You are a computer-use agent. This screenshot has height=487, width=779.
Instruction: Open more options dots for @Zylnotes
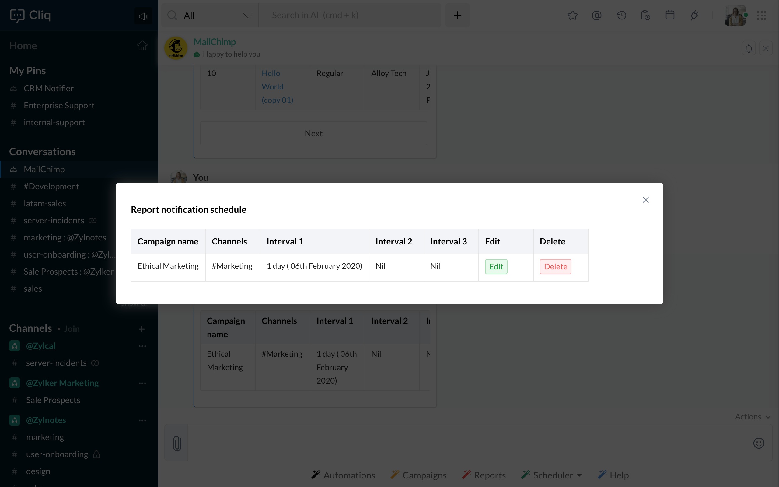tap(142, 420)
